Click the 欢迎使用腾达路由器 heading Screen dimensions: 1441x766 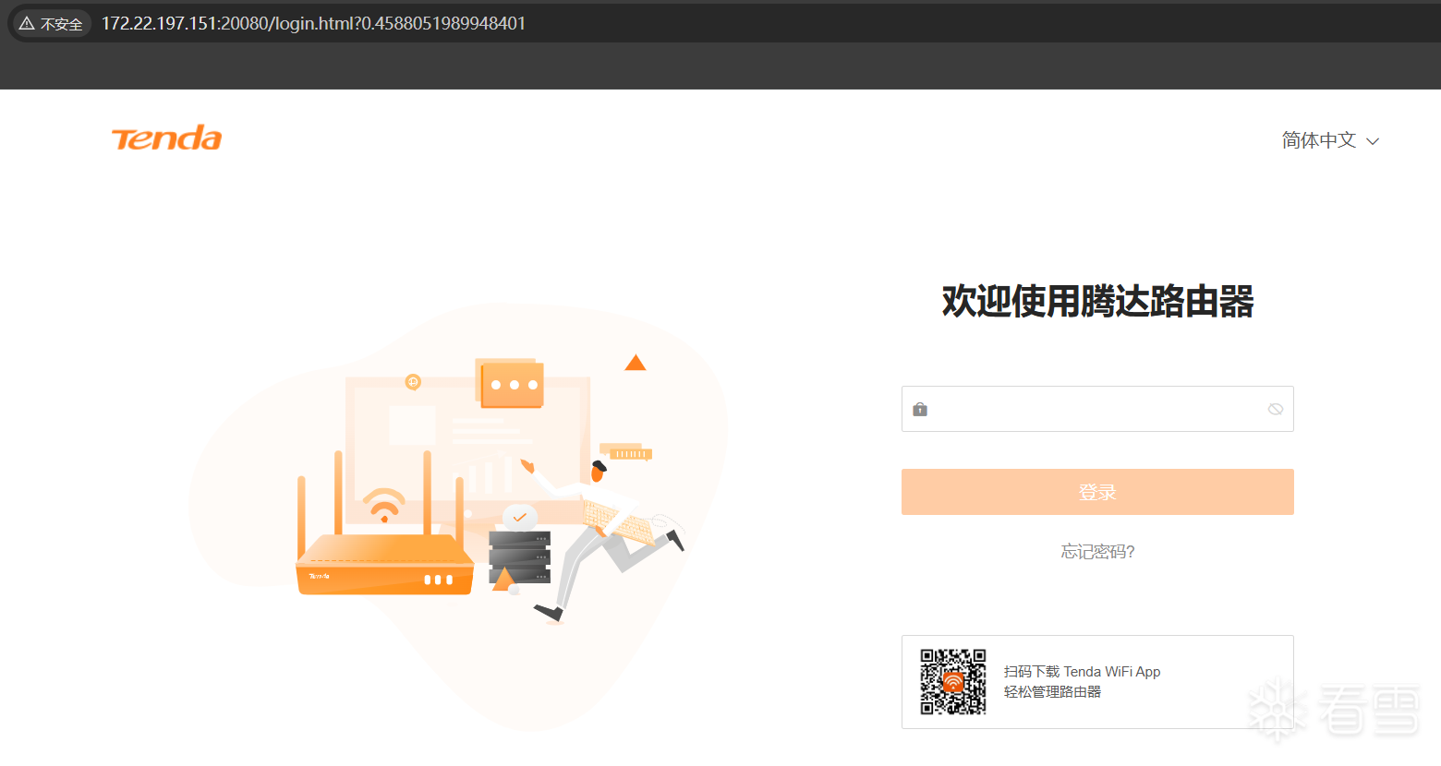(1097, 302)
